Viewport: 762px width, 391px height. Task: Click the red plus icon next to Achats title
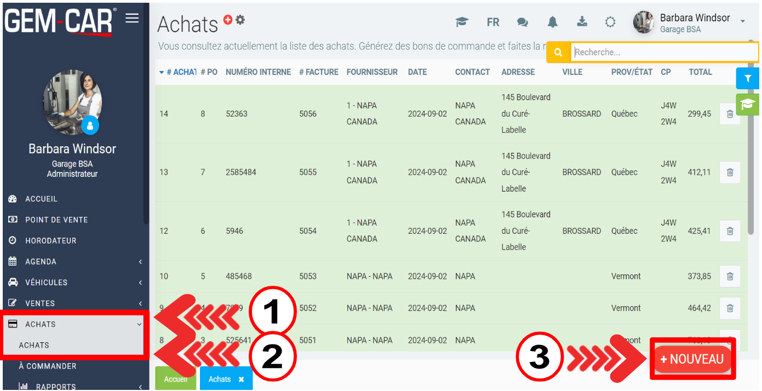click(228, 20)
